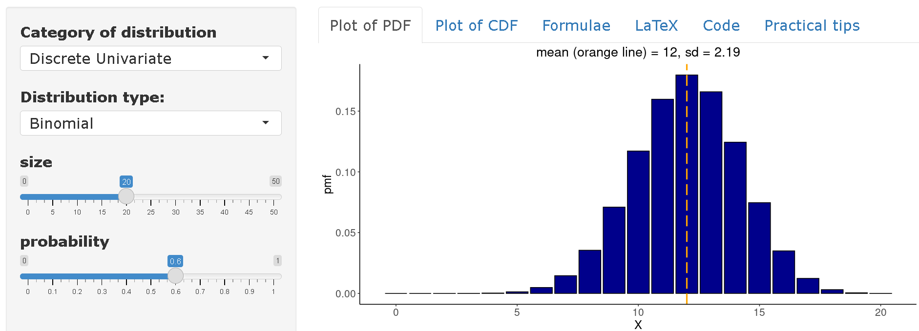Click the Discrete Univariate selection box

click(151, 58)
